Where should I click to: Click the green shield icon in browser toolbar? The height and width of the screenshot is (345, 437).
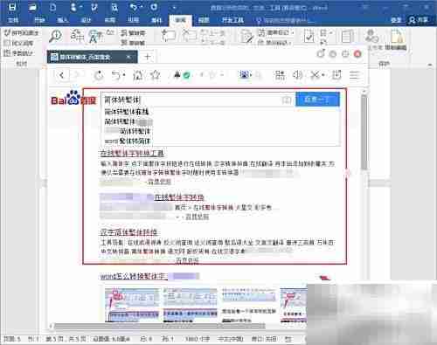[x=186, y=76]
